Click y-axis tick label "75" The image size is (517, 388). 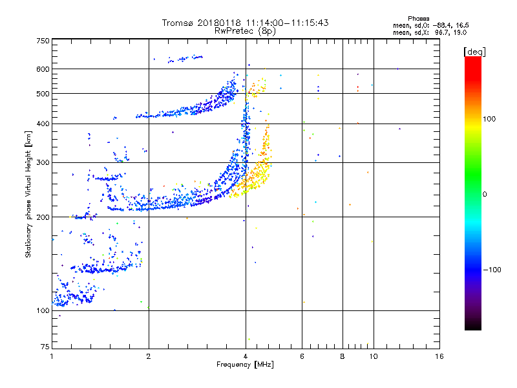click(x=45, y=347)
